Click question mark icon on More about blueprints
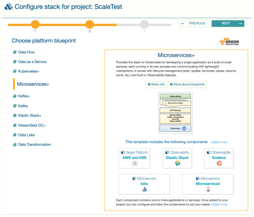 (x=171, y=84)
